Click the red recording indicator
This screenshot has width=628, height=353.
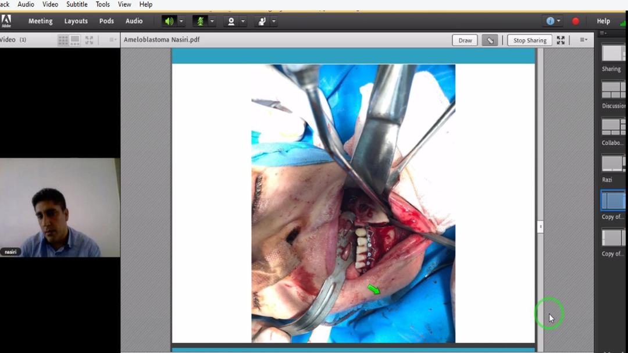coord(576,21)
